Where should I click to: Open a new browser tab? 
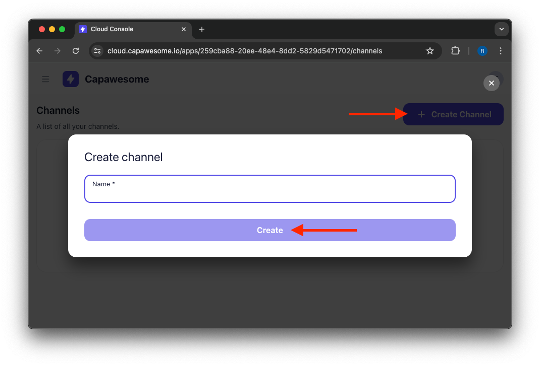point(202,29)
